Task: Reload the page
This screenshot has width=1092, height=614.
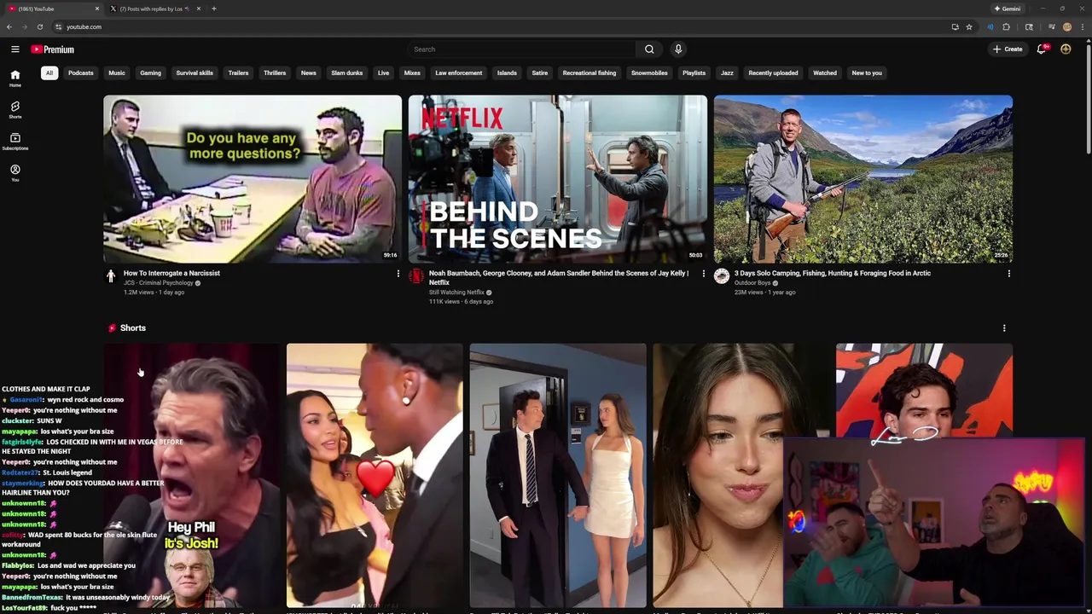Action: point(39,26)
